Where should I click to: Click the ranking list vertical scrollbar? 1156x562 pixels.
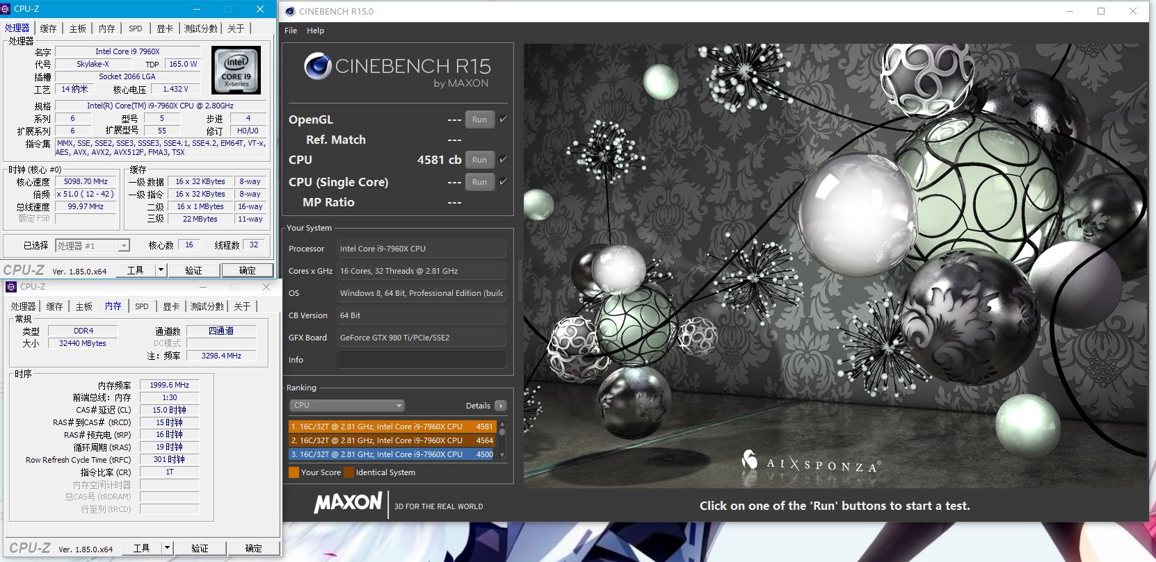click(x=503, y=440)
